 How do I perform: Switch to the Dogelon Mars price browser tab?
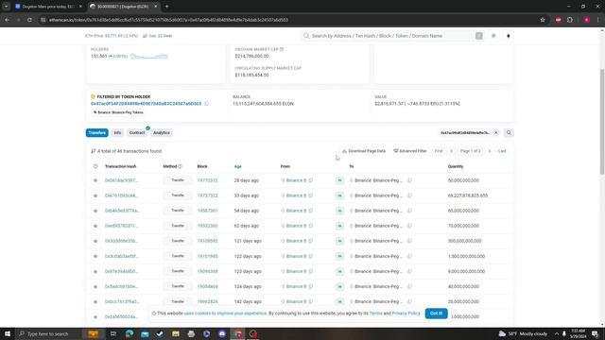point(48,7)
